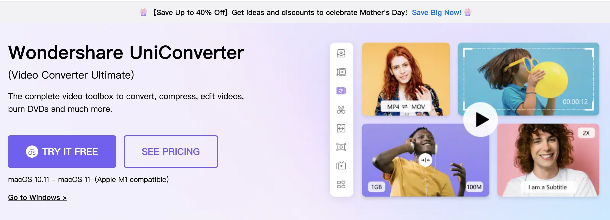Image resolution: width=610 pixels, height=220 pixels.
Task: Open SEE PRICING
Action: tap(171, 152)
